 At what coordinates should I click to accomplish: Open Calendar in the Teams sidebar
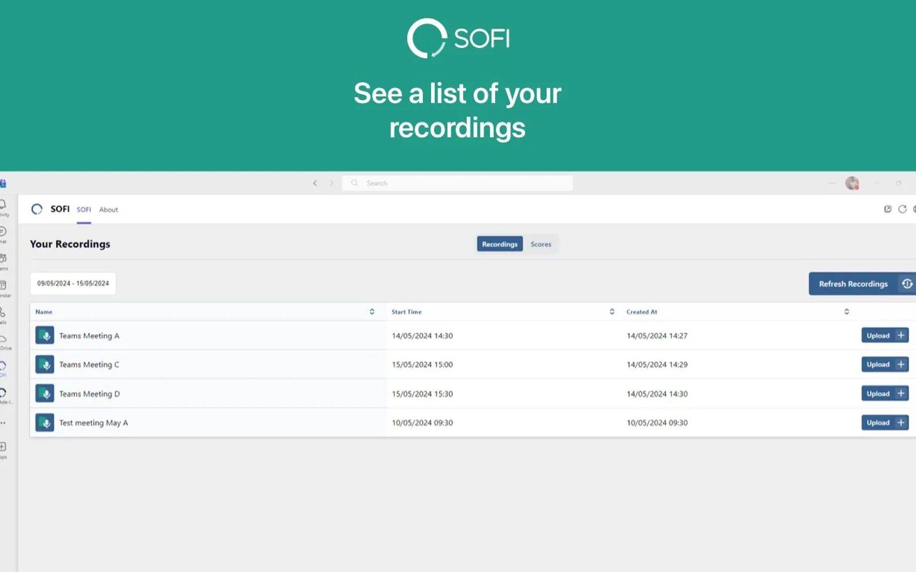point(3,288)
